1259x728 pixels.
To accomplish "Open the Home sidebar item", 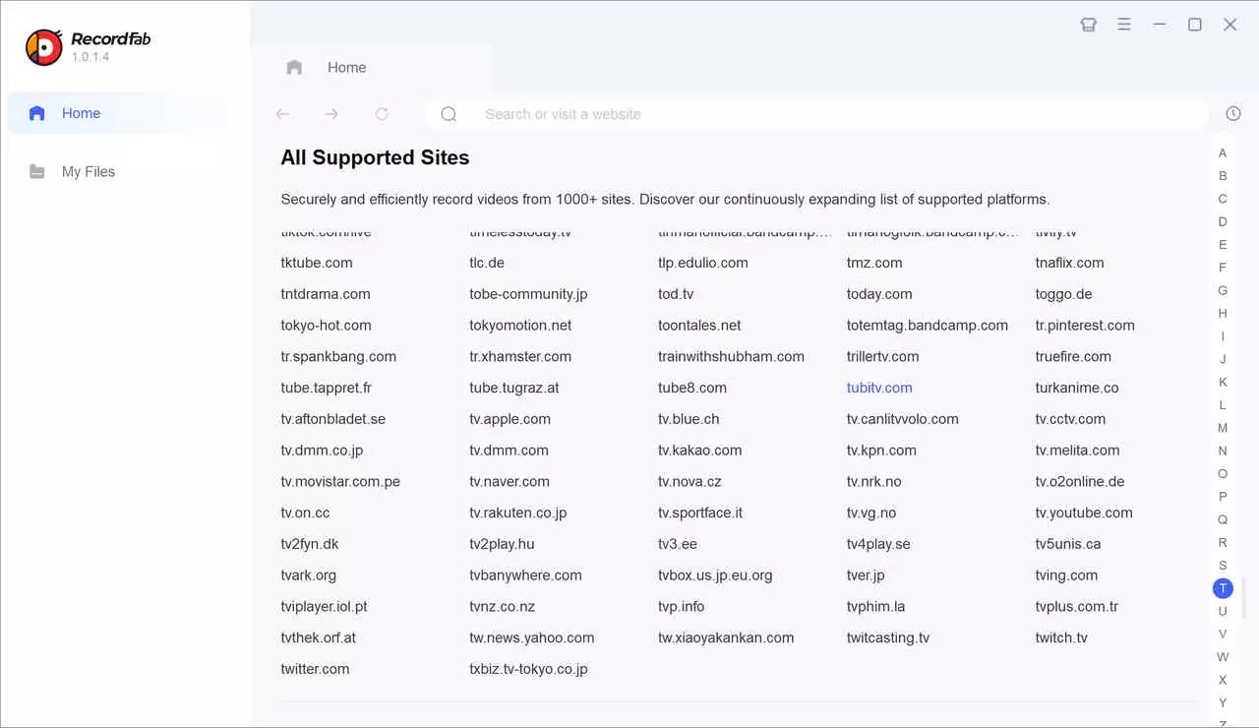I will coord(117,113).
